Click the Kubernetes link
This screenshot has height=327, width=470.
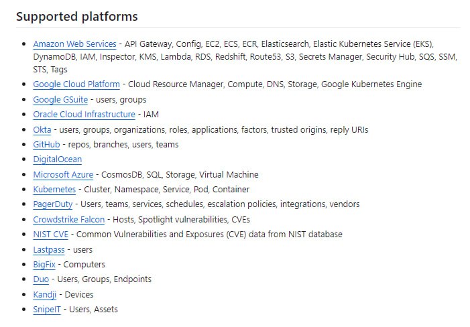54,190
